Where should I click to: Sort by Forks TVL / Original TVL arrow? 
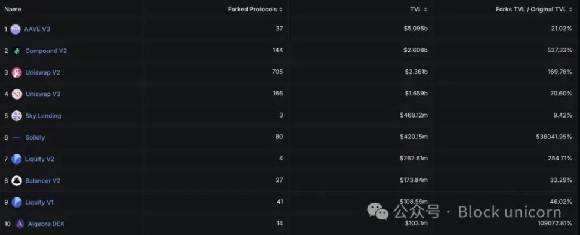click(570, 10)
